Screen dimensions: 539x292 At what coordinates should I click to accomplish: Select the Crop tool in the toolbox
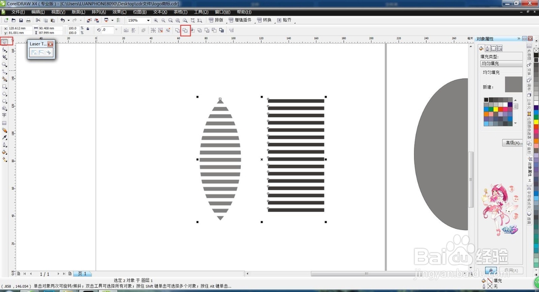[x=4, y=57]
